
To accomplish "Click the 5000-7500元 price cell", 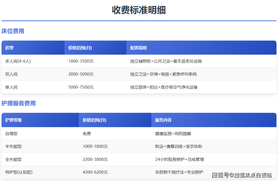I will pos(81,87).
